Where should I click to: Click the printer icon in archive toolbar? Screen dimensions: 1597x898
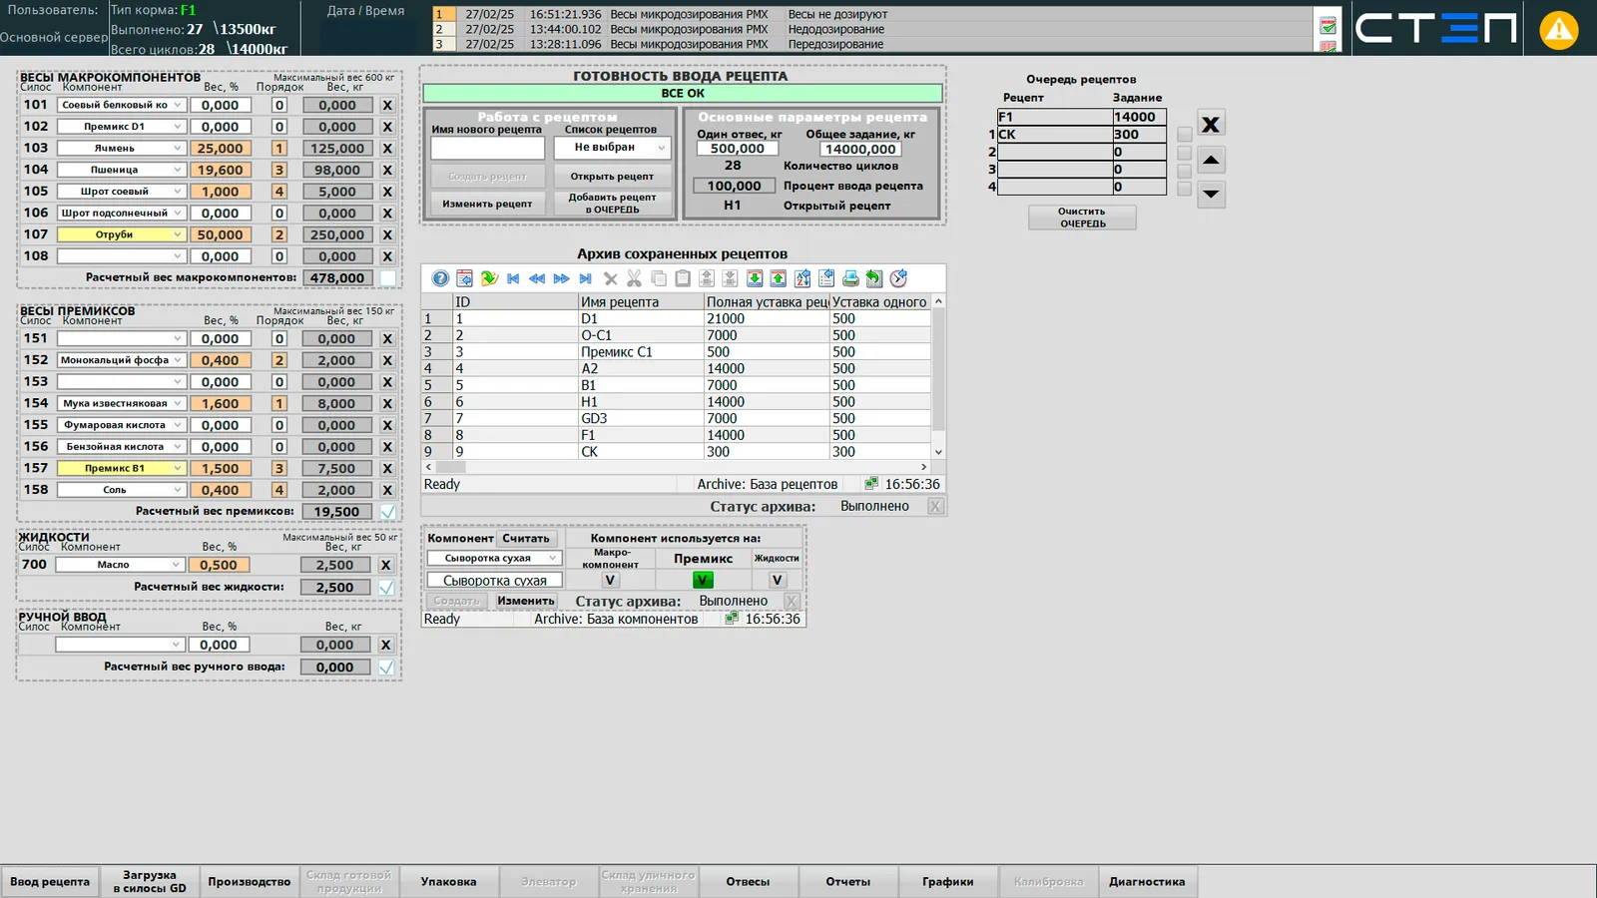pyautogui.click(x=850, y=278)
